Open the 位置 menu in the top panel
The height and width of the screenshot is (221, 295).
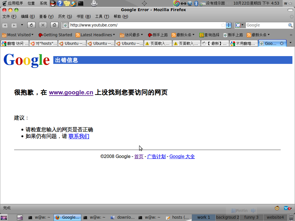point(31,3)
